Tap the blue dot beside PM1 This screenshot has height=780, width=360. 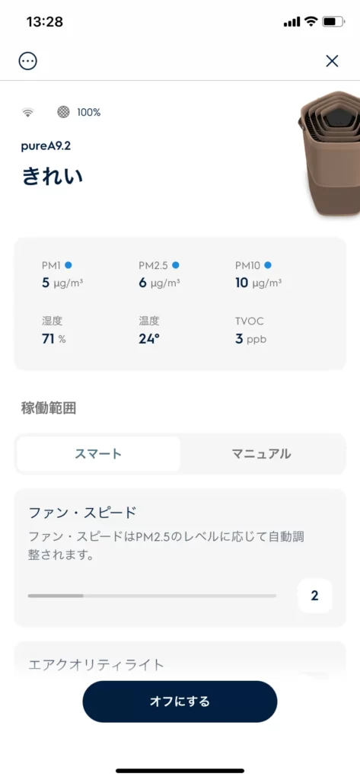coord(68,265)
